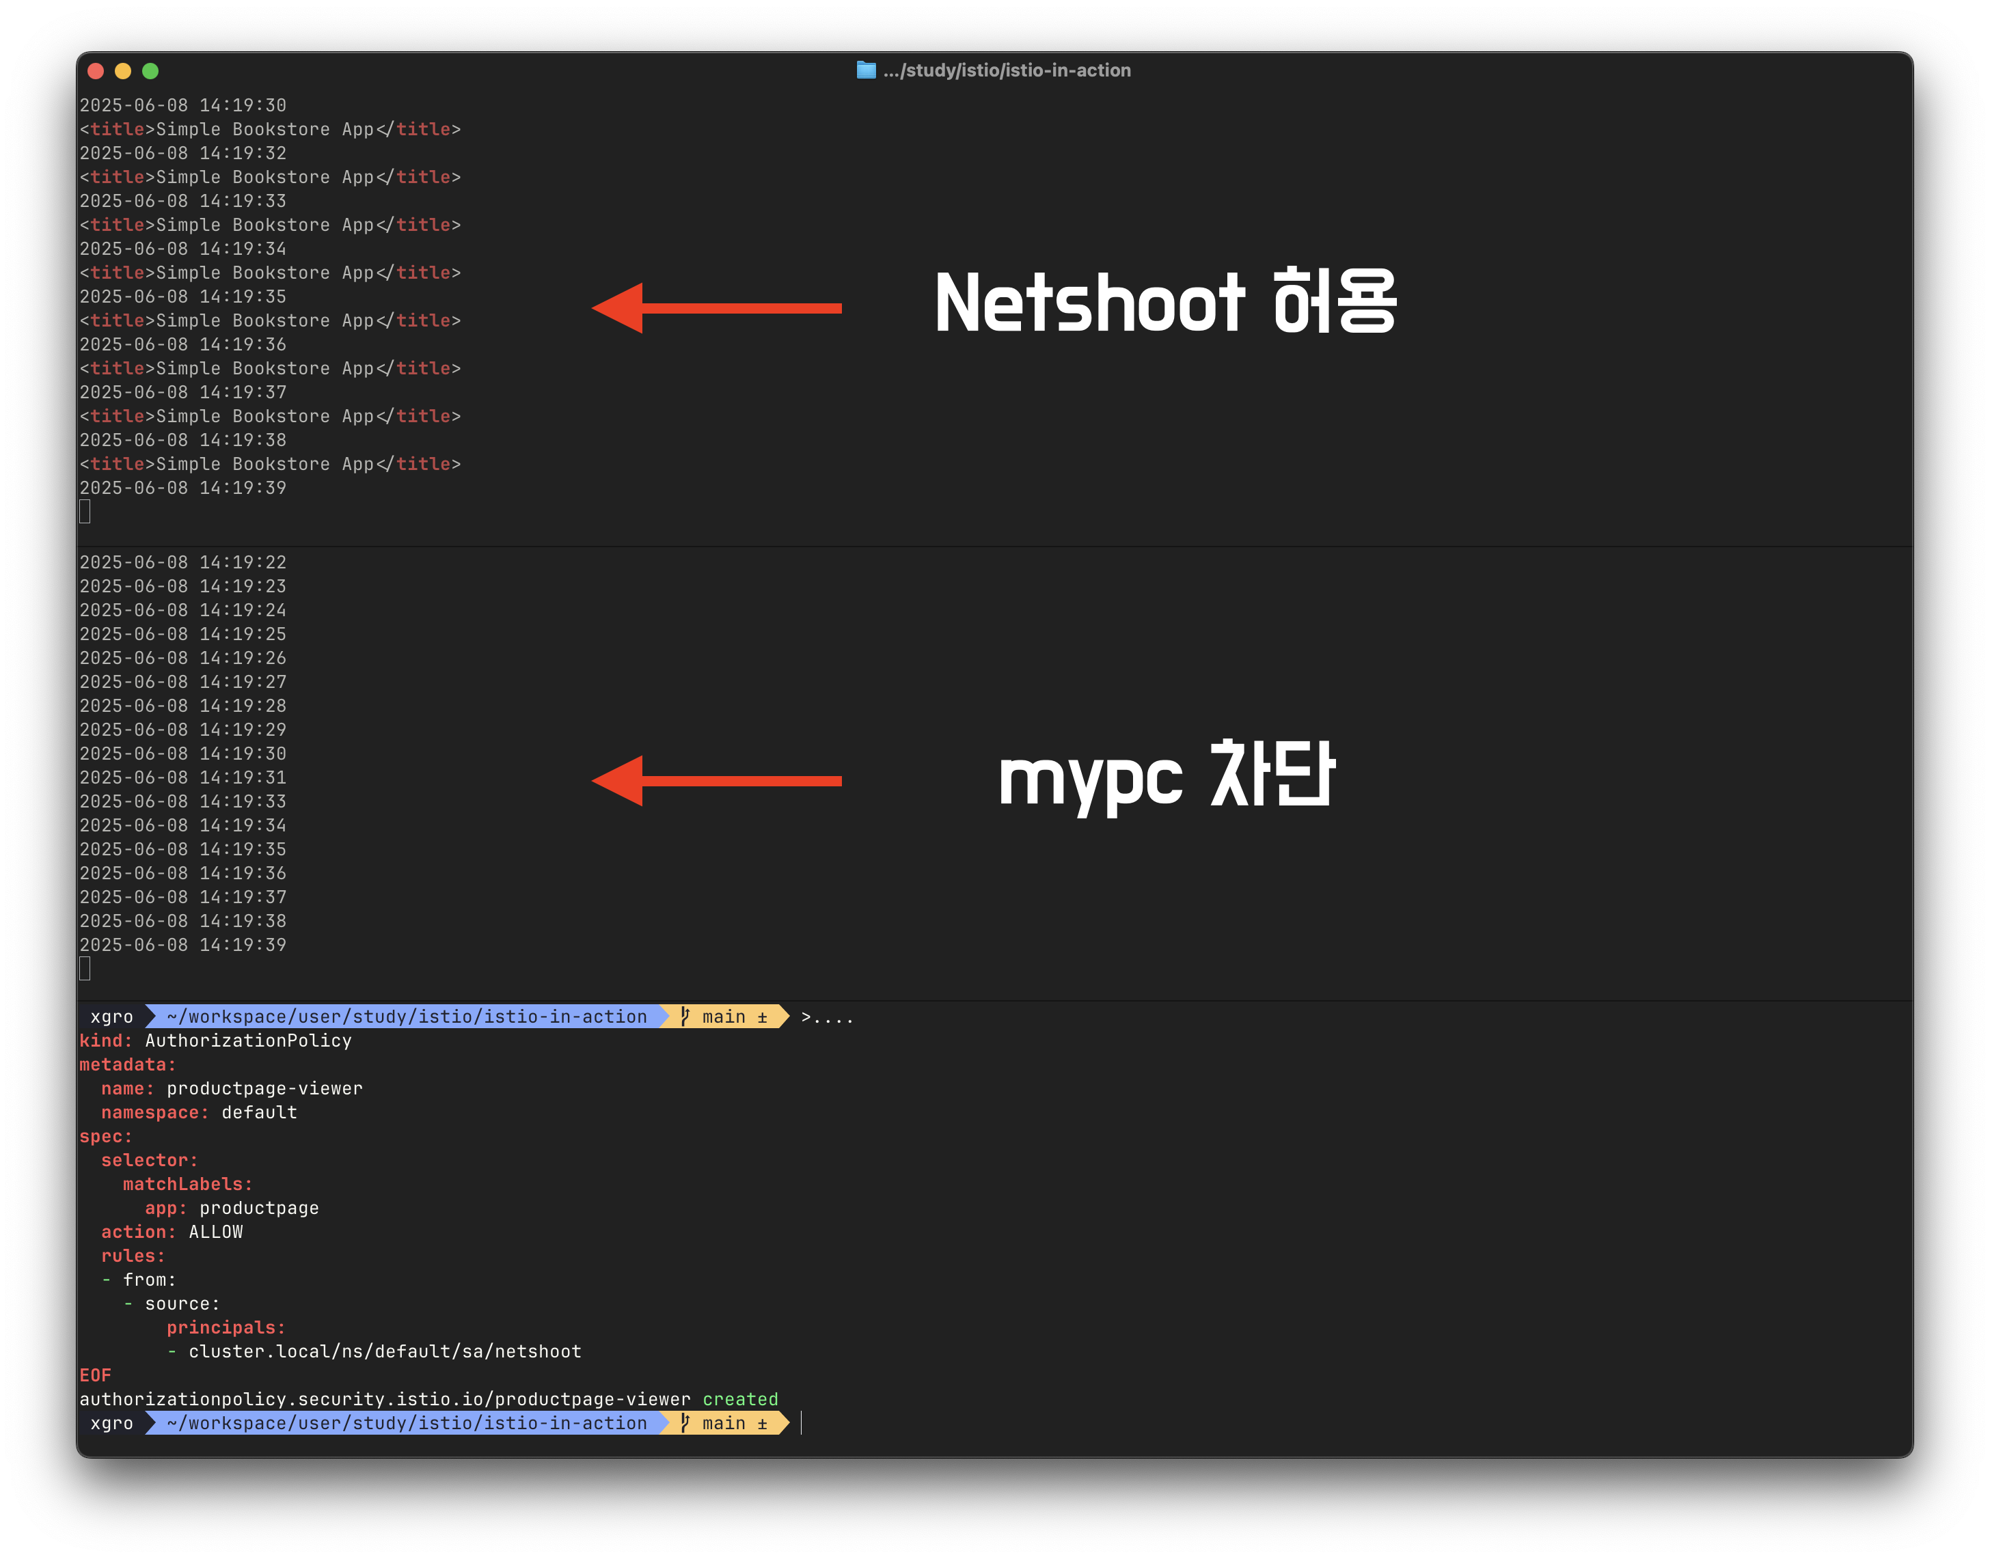The height and width of the screenshot is (1559, 1990).
Task: Click the text 'action: ALLOW'
Action: click(172, 1231)
